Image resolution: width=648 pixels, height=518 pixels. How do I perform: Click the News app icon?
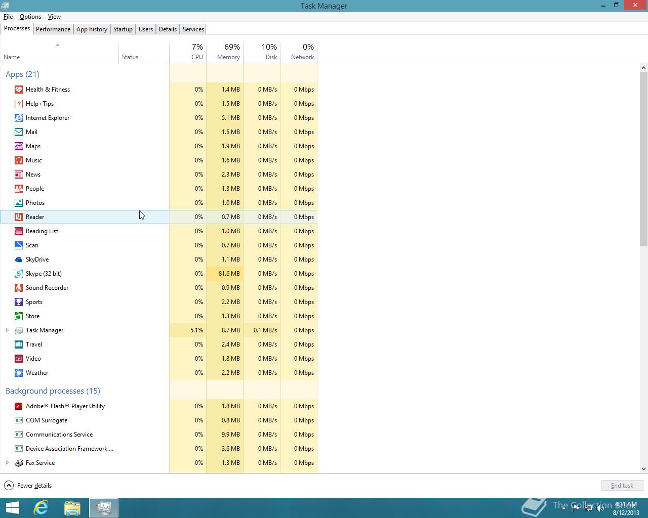(19, 175)
